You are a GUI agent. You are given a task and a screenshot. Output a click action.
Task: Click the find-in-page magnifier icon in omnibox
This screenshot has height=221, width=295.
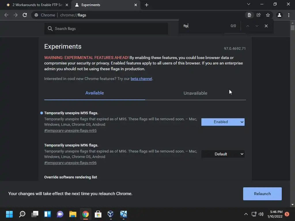click(x=249, y=15)
